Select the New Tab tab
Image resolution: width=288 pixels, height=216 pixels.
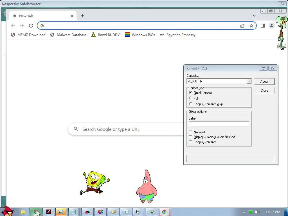click(x=43, y=16)
